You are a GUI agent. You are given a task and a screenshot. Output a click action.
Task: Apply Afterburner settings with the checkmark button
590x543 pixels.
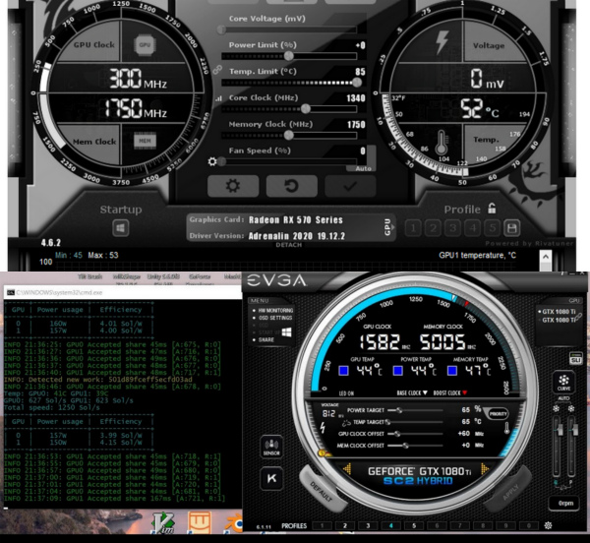350,186
